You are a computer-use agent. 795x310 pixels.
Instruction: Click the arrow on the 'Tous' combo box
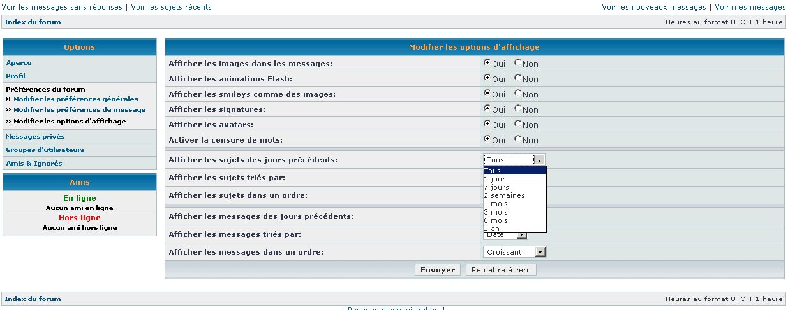pyautogui.click(x=539, y=160)
